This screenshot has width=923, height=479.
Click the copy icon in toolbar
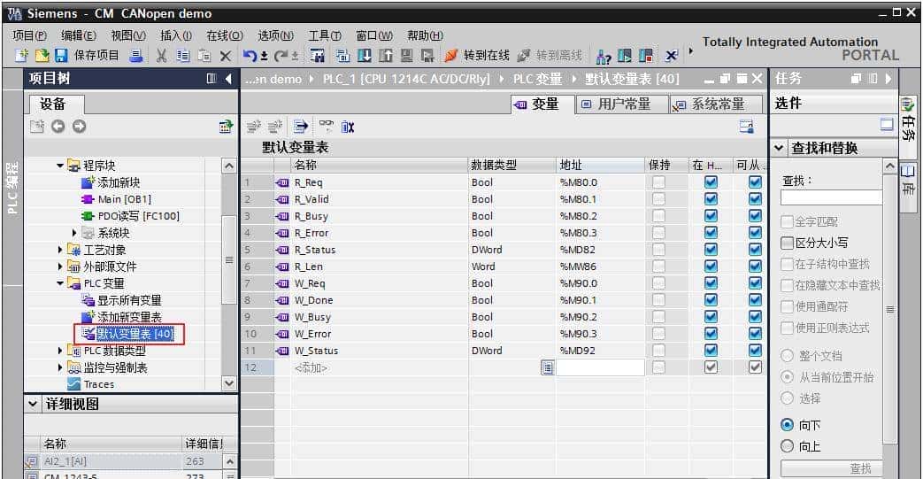pyautogui.click(x=183, y=56)
